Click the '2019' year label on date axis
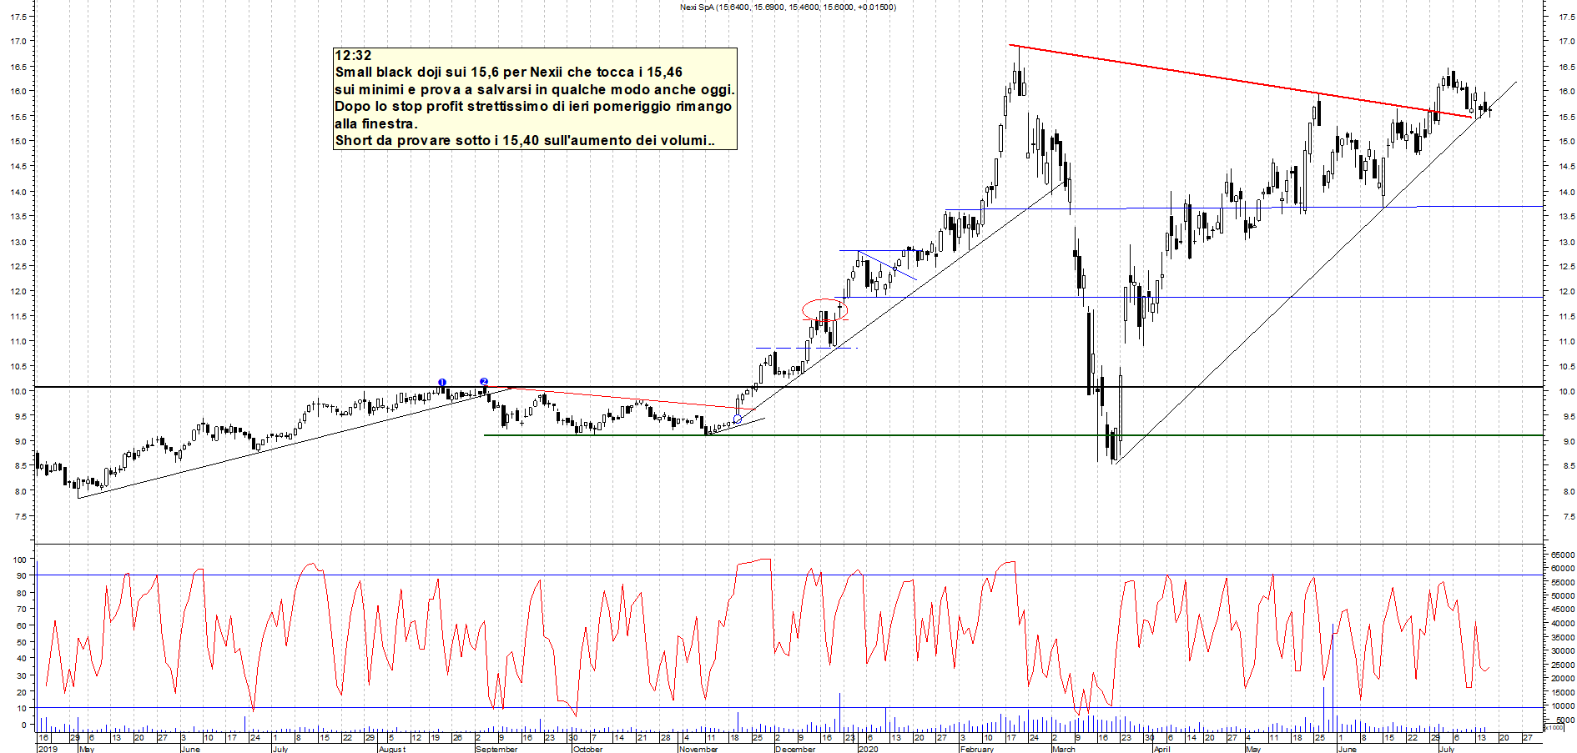 click(48, 749)
